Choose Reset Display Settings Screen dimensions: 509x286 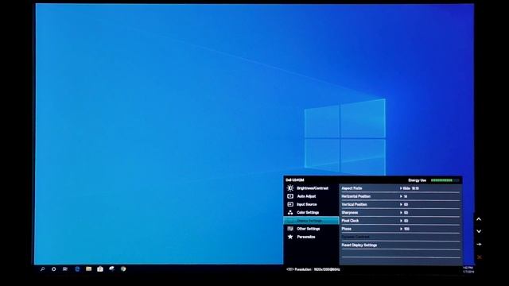point(400,245)
